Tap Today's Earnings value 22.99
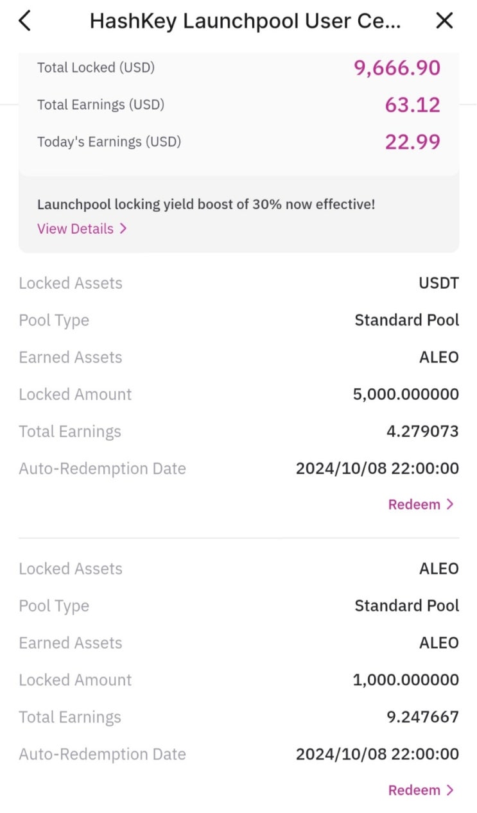Viewport: 477px width, 813px height. (x=412, y=142)
